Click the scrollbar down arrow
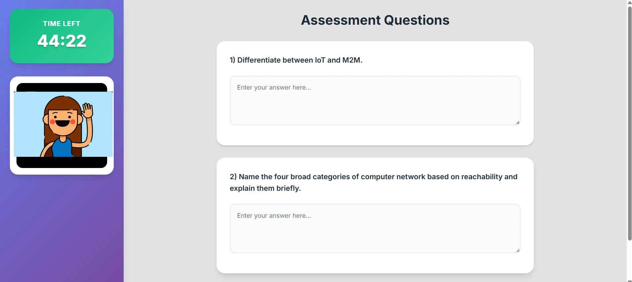This screenshot has height=282, width=632. (629, 280)
